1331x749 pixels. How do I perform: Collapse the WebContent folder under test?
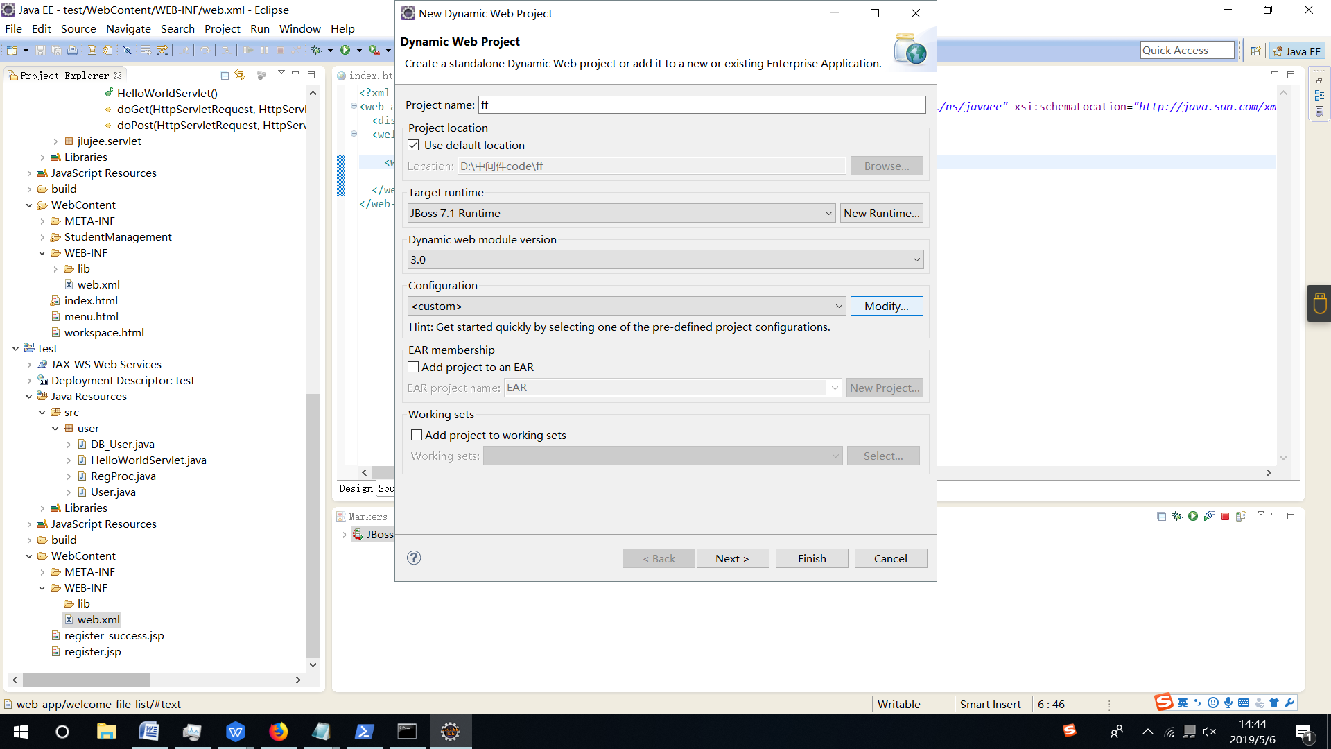click(29, 556)
